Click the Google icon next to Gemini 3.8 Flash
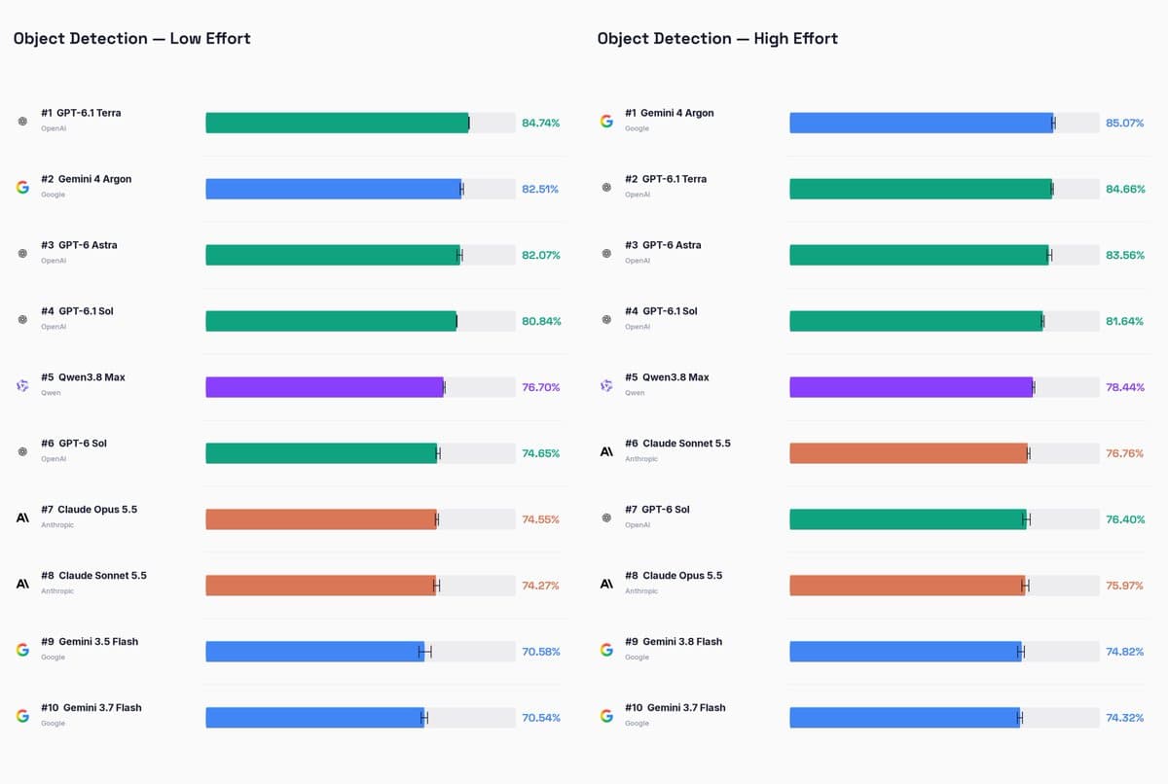 tap(606, 650)
